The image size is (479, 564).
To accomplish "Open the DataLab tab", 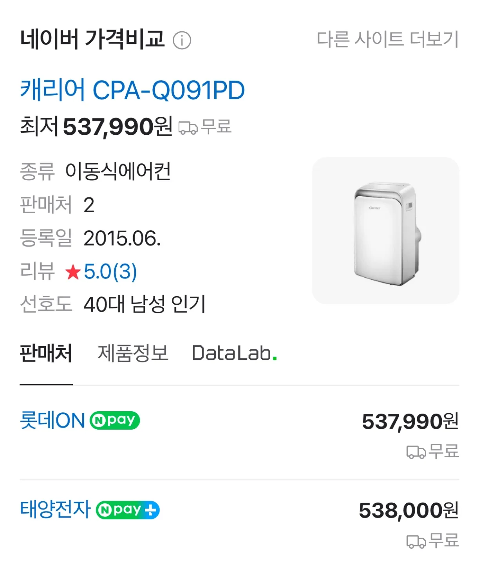I will [234, 353].
